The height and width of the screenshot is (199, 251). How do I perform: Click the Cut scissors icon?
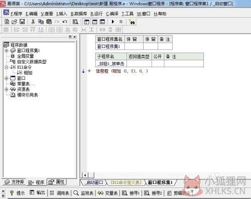point(33,22)
